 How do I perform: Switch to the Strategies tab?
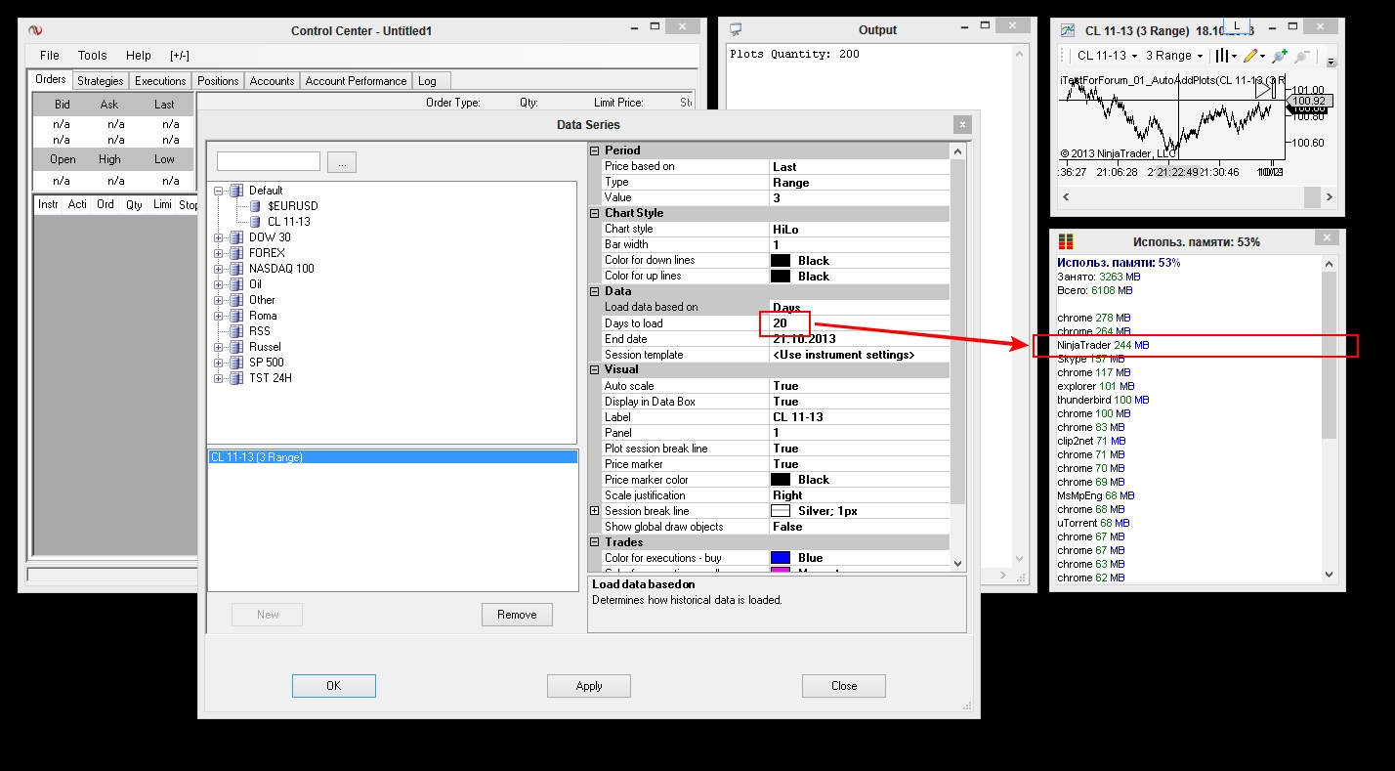(101, 81)
